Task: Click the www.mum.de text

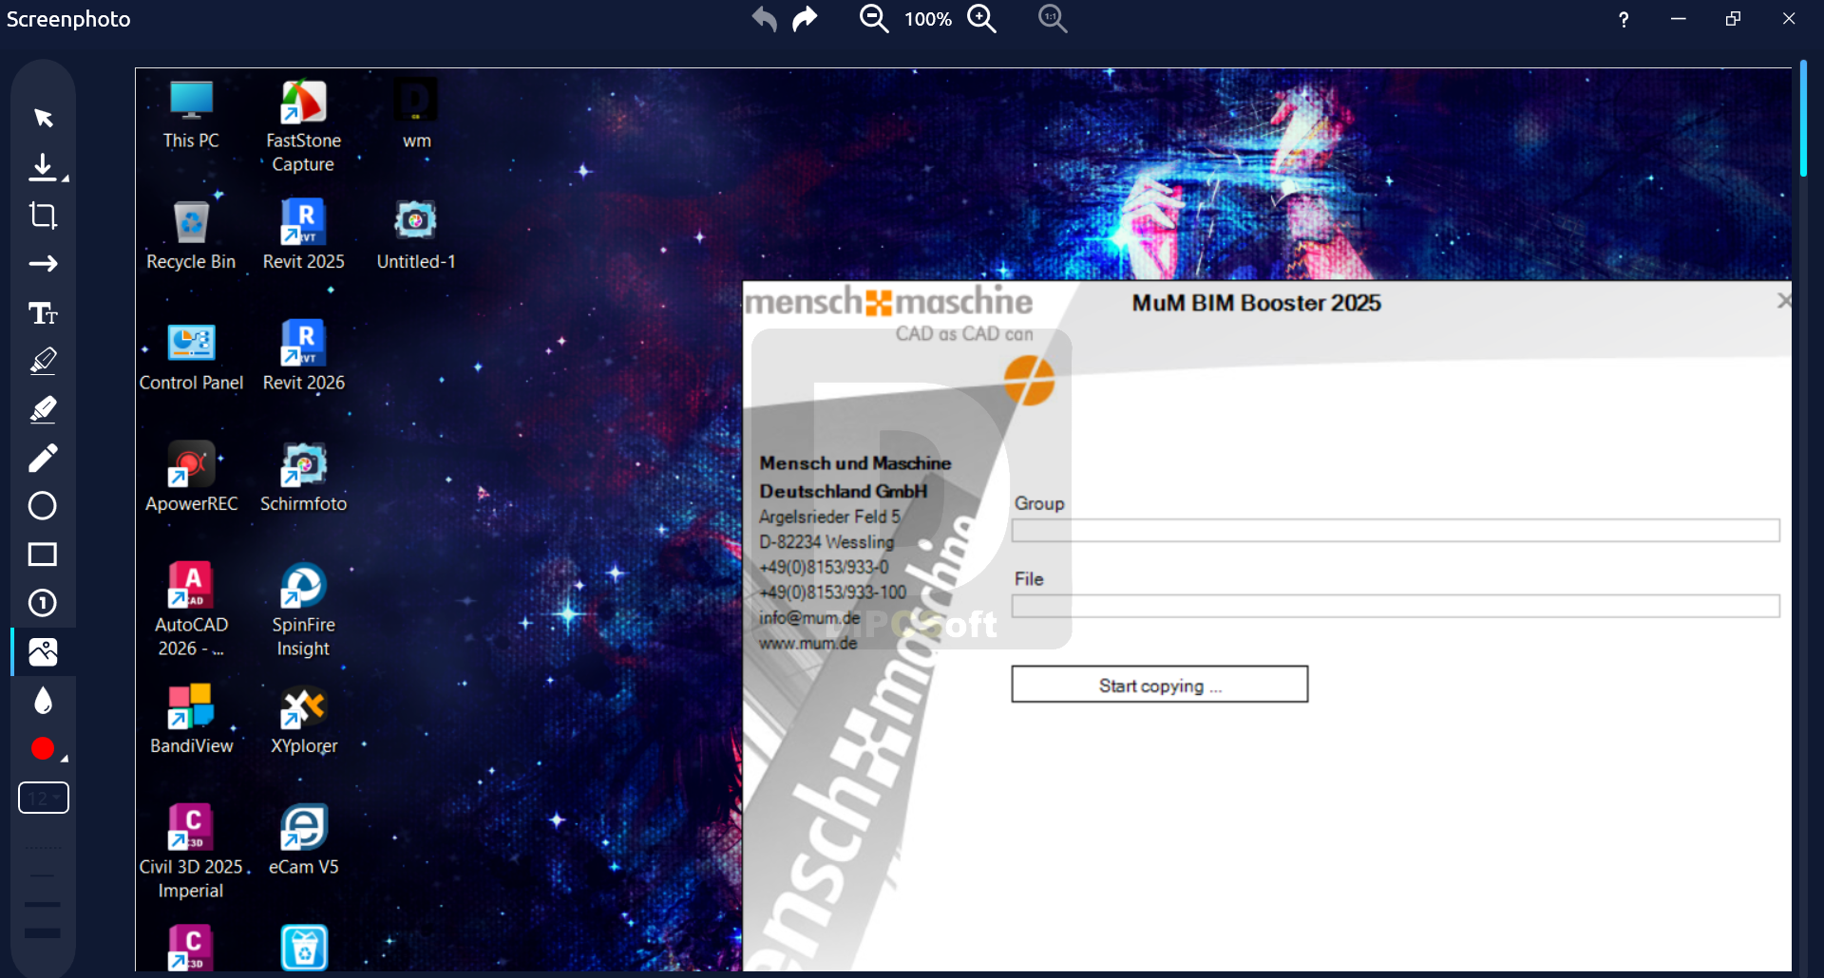Action: (807, 643)
